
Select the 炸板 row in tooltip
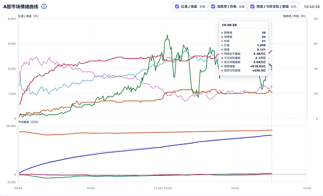(243, 41)
